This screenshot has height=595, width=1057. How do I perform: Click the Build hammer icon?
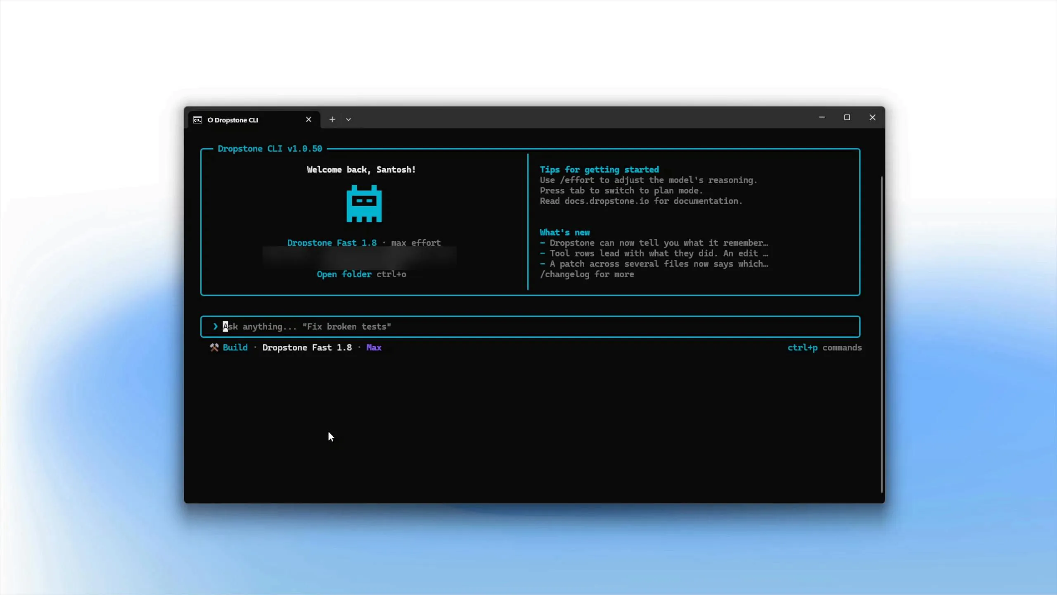pos(214,347)
